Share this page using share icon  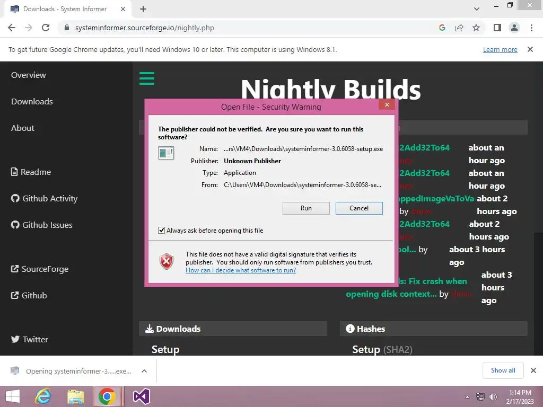pyautogui.click(x=459, y=28)
